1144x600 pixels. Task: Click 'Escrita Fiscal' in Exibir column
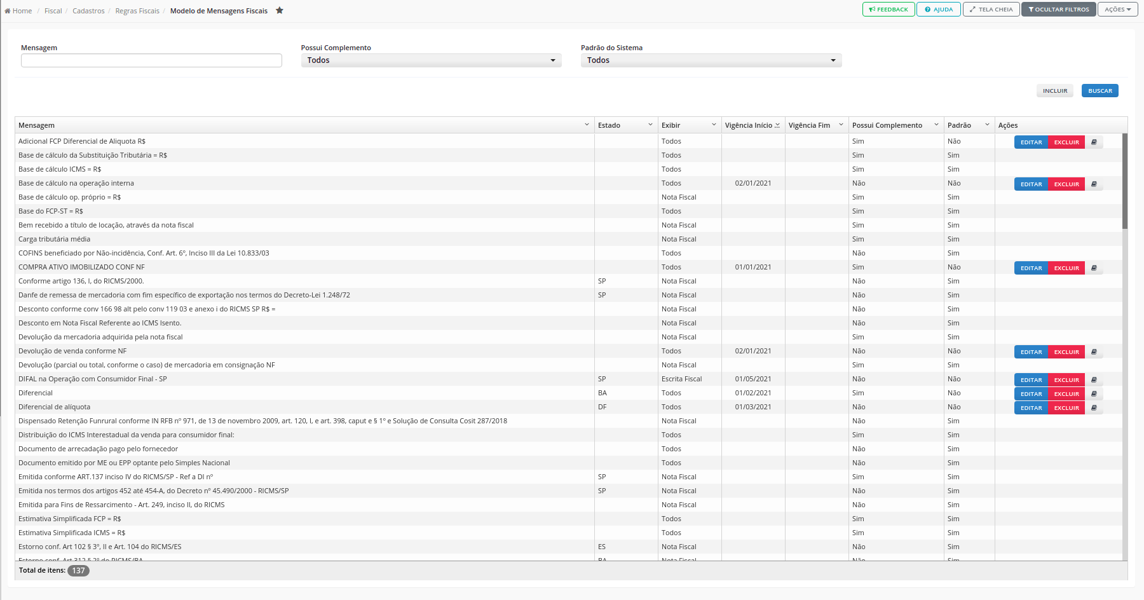[x=681, y=379]
